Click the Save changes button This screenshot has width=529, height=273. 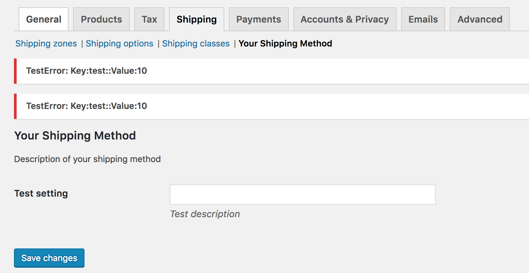point(49,258)
